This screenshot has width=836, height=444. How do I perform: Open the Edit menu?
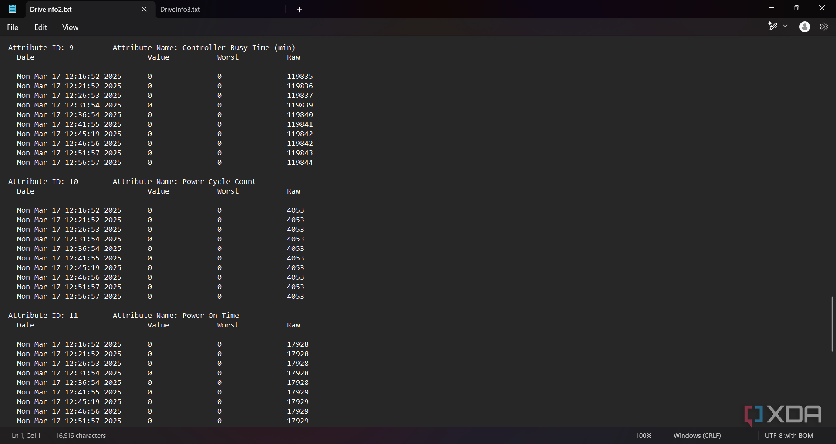coord(41,27)
